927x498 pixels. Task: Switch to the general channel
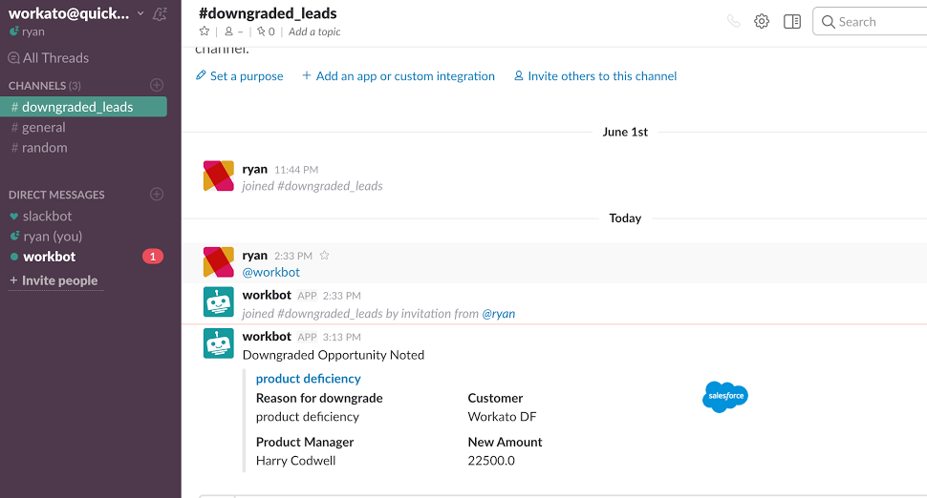click(x=44, y=128)
